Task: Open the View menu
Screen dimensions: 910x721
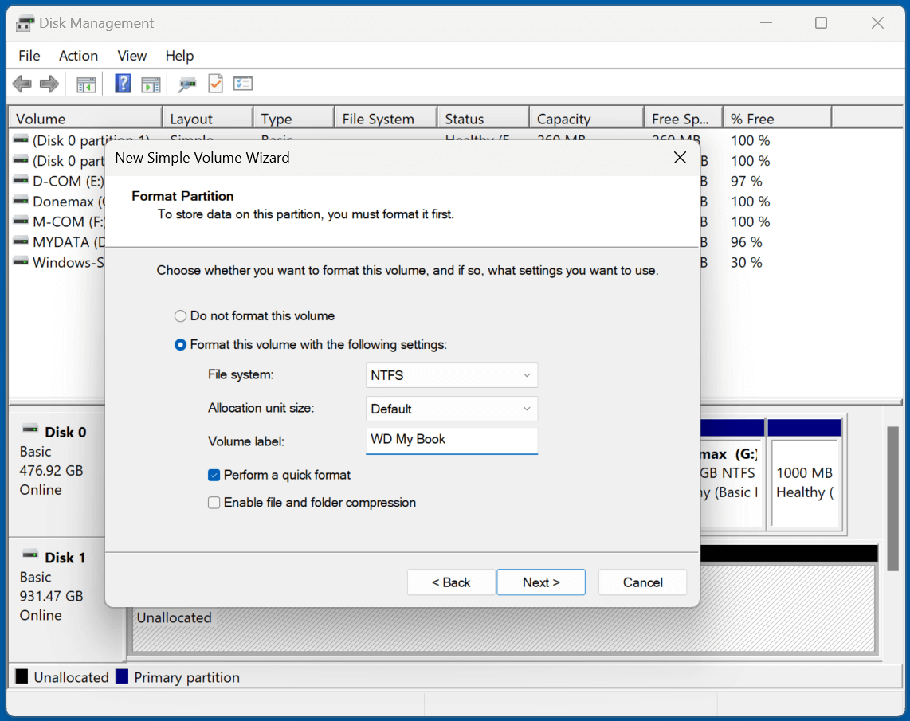Action: pyautogui.click(x=131, y=56)
